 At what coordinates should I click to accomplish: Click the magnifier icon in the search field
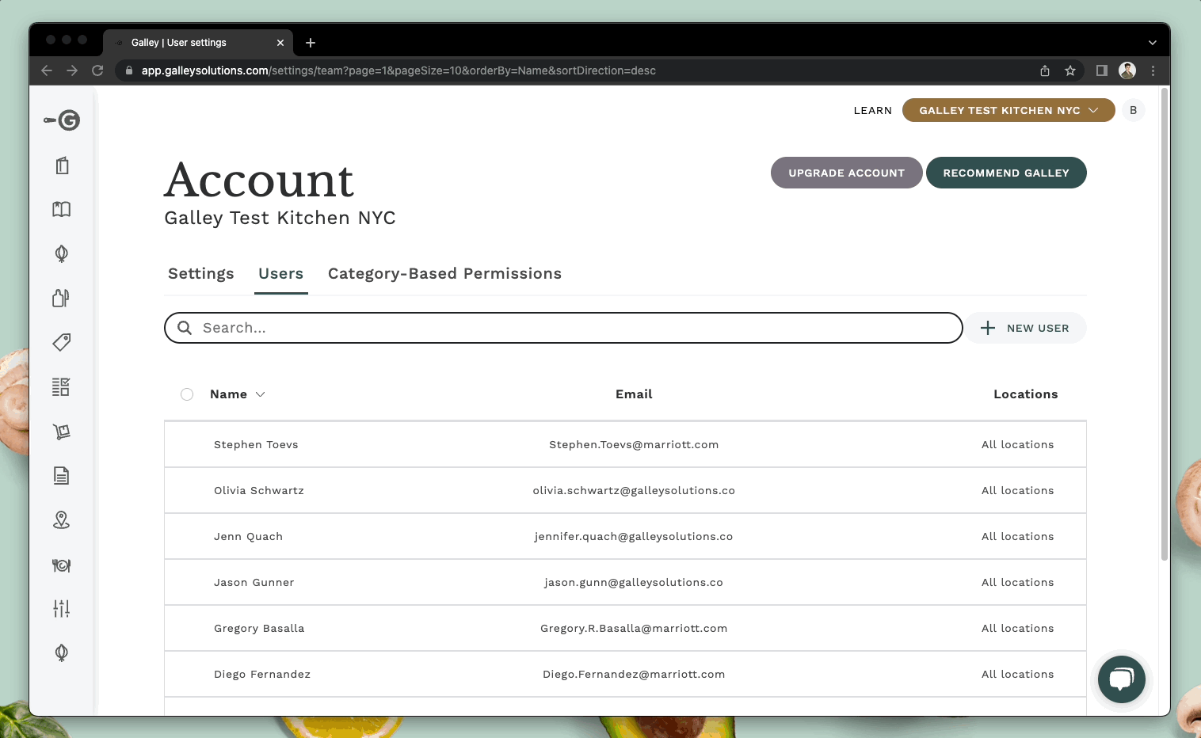click(x=185, y=328)
